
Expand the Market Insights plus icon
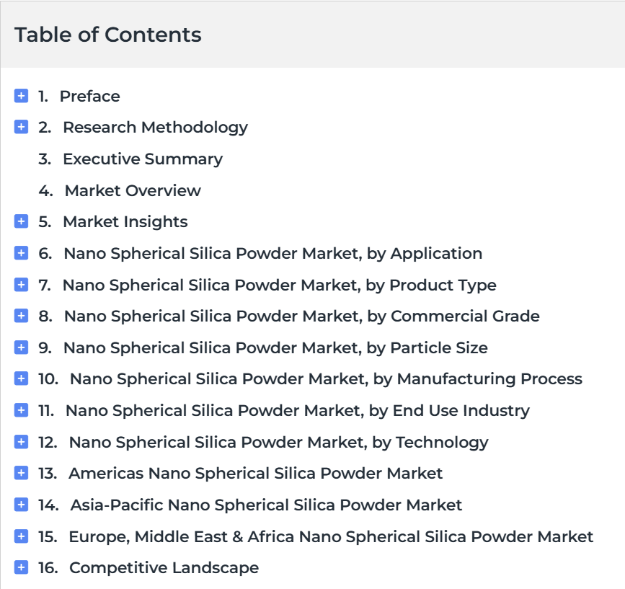click(21, 221)
